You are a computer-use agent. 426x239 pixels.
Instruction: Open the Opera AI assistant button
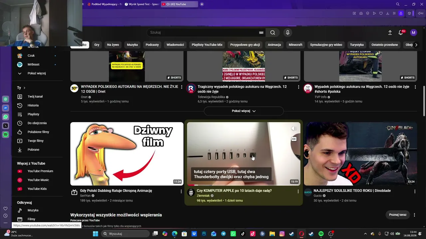tap(421, 13)
